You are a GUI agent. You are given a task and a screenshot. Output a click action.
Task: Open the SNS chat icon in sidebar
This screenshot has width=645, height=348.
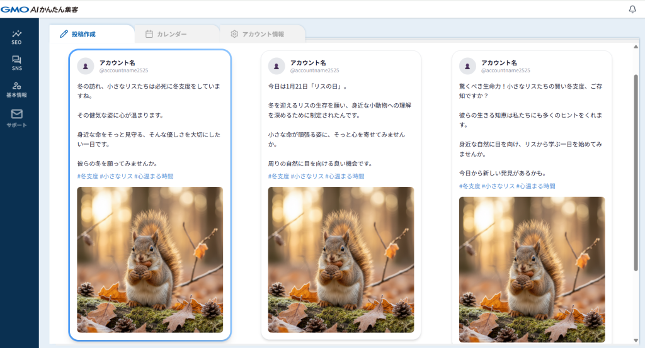coord(17,62)
